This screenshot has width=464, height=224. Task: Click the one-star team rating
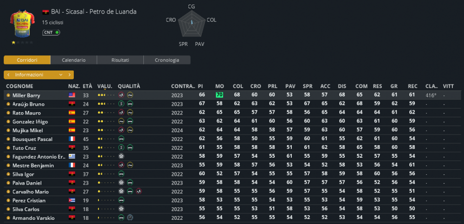click(x=22, y=43)
